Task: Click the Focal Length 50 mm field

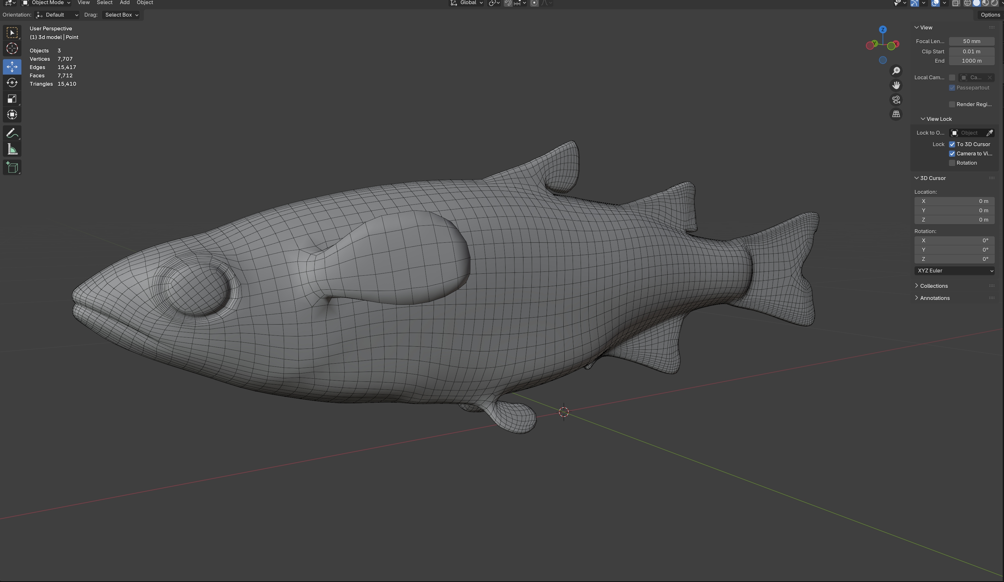Action: click(971, 42)
